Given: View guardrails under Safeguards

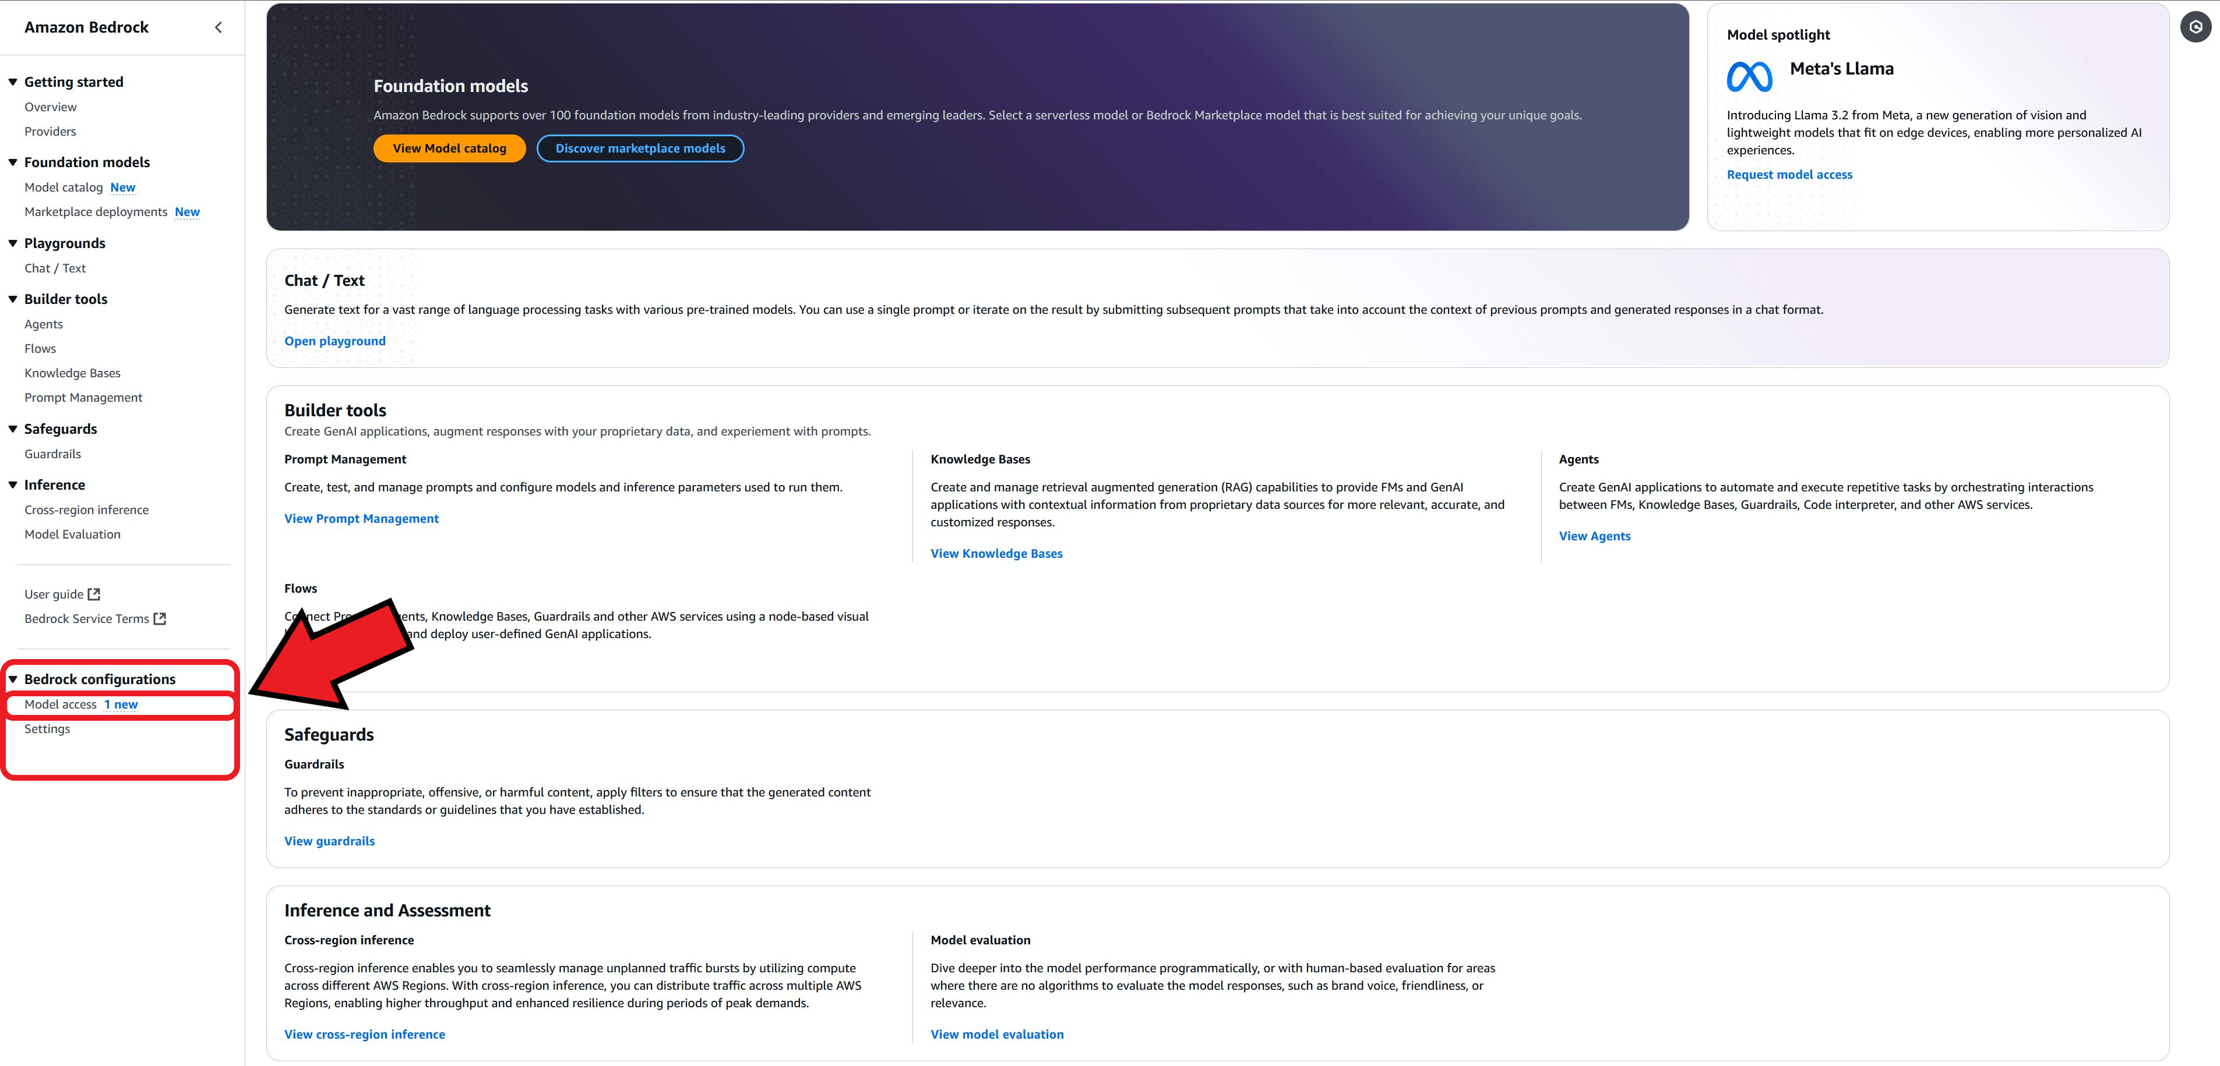Looking at the screenshot, I should (329, 841).
